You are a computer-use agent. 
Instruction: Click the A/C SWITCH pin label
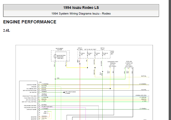(x=33, y=92)
